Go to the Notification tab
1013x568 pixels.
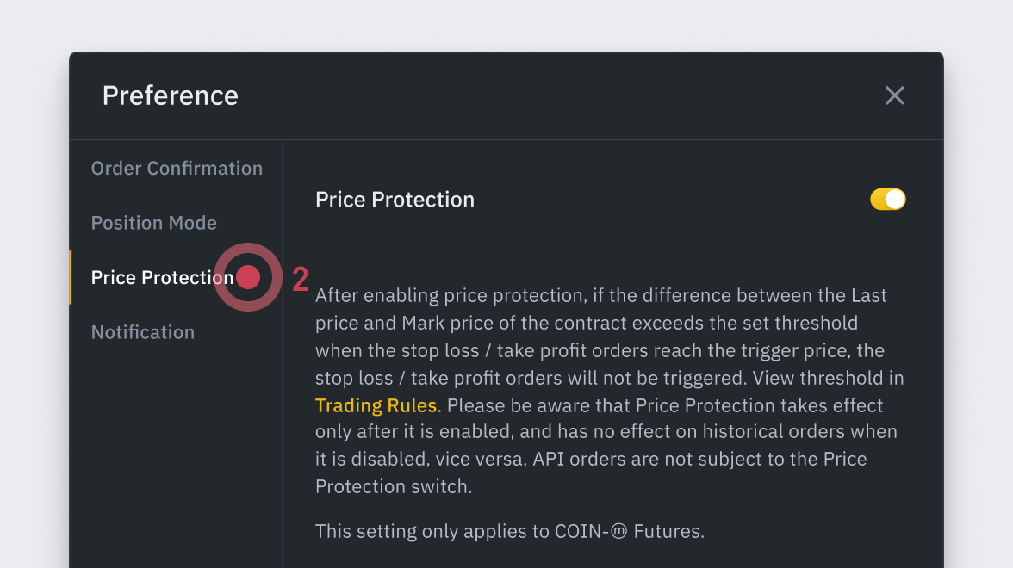click(x=143, y=332)
